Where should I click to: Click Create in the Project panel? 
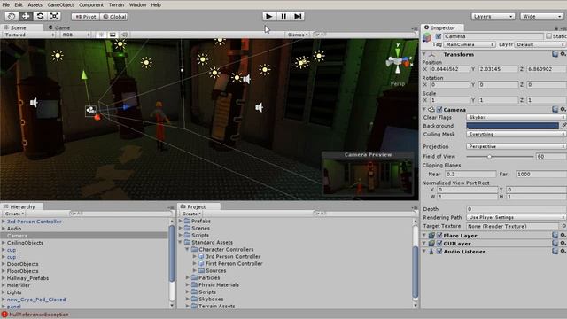[191, 214]
